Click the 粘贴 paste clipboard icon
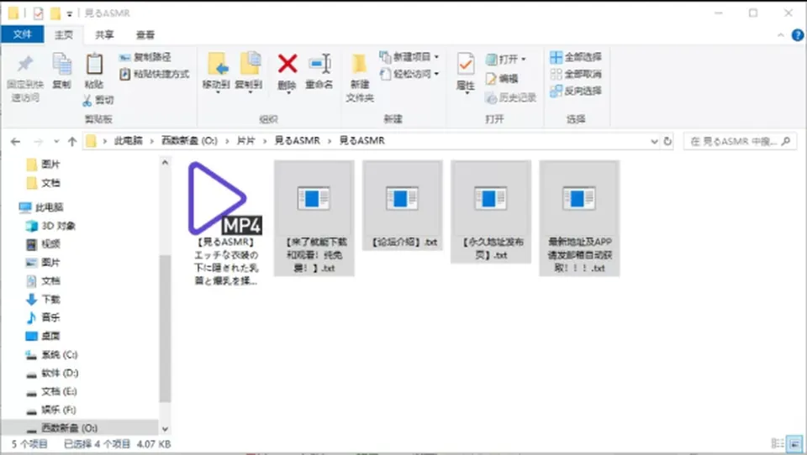This screenshot has width=807, height=455. pyautogui.click(x=94, y=65)
